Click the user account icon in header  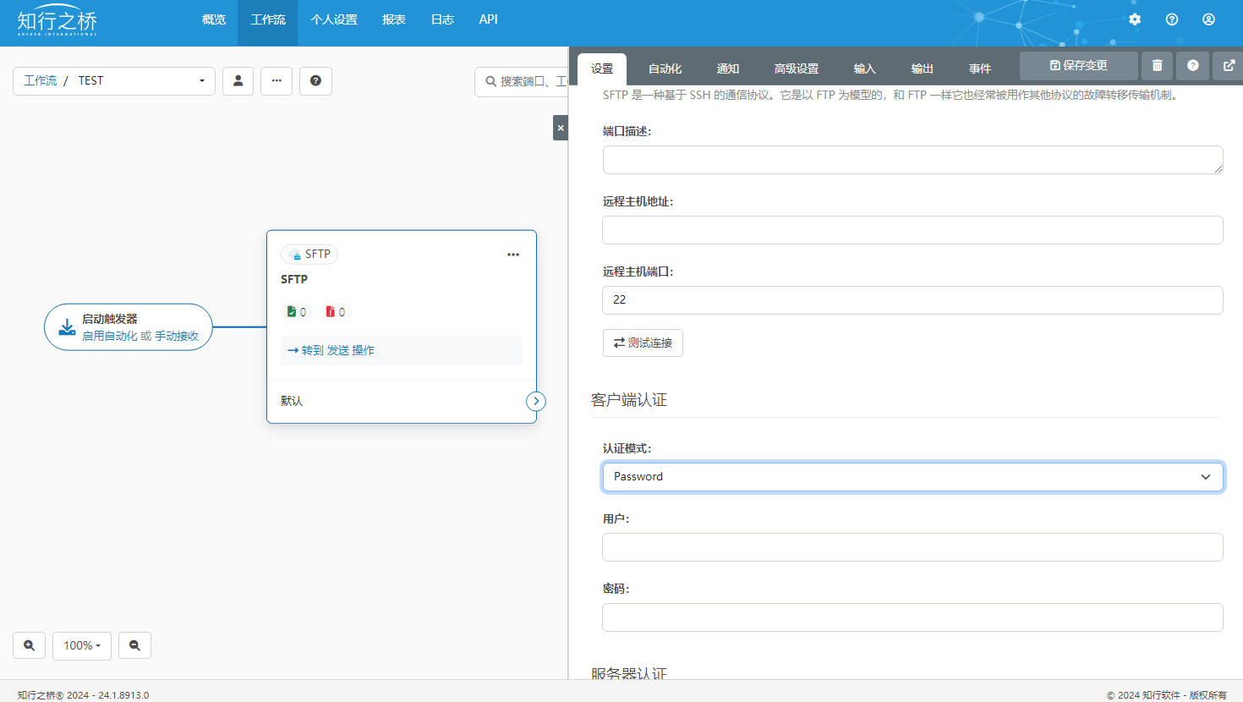click(x=1208, y=19)
